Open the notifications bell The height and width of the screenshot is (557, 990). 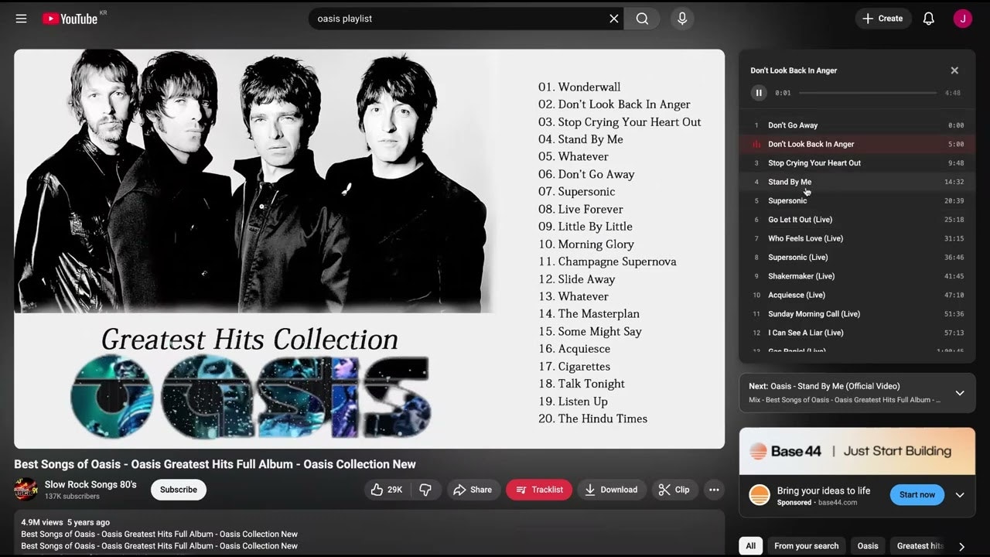(929, 19)
